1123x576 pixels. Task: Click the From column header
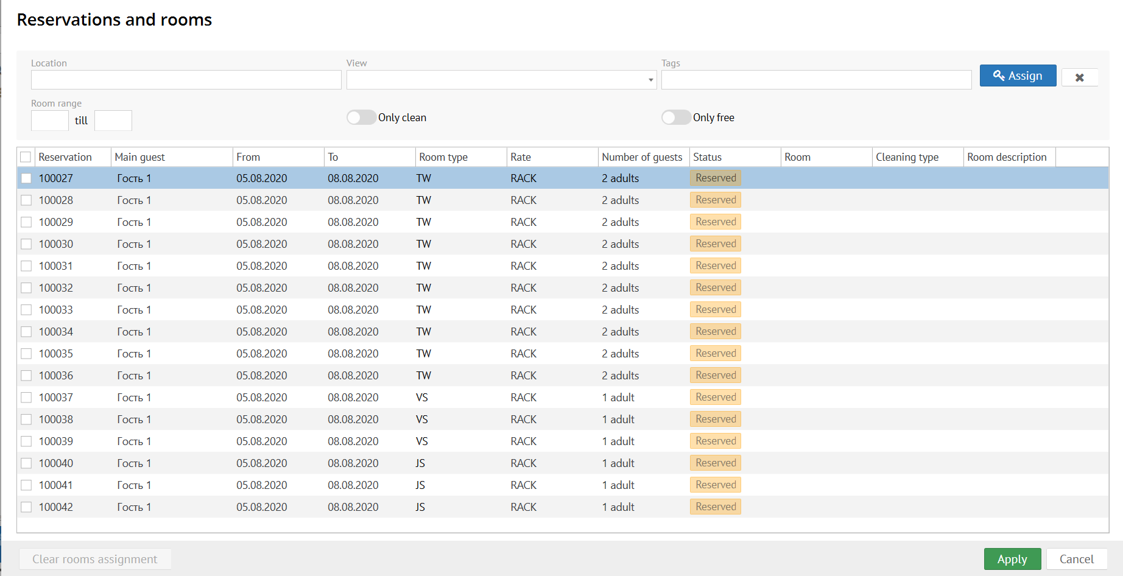point(248,157)
